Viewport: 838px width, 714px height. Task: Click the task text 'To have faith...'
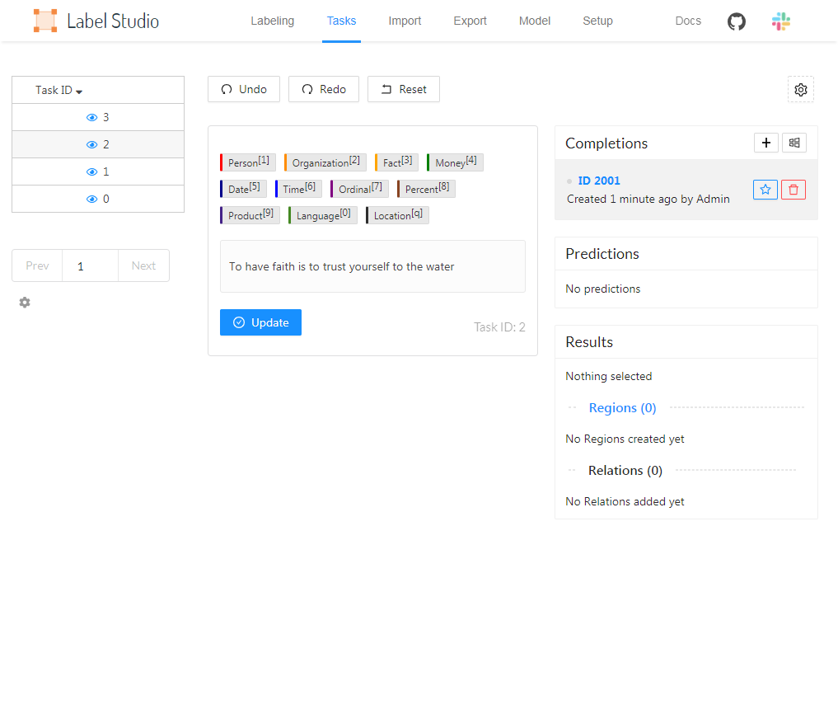point(341,266)
